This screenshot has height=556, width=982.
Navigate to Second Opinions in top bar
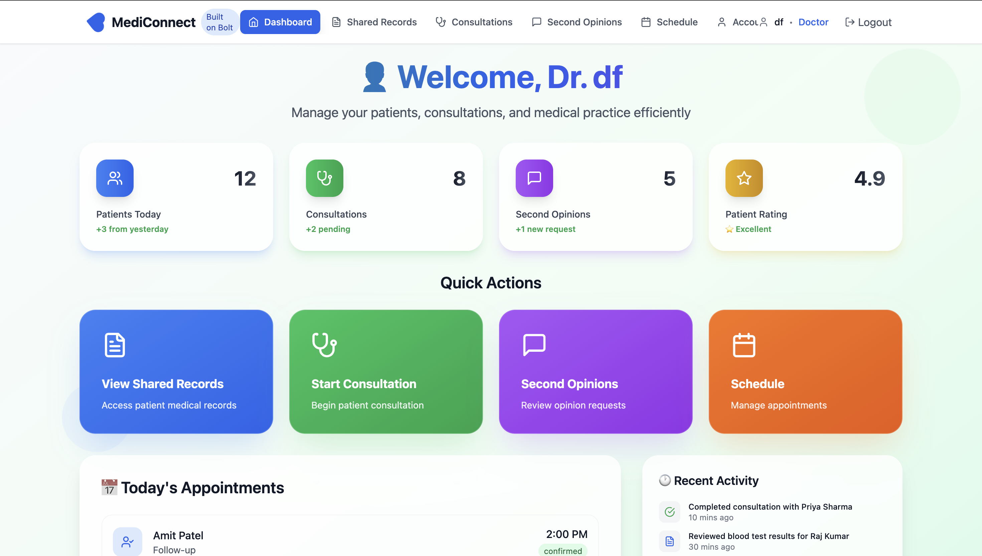click(577, 22)
